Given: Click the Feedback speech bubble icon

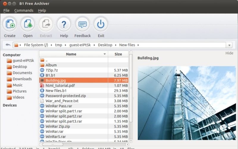Looking at the screenshot, I should tap(82, 24).
